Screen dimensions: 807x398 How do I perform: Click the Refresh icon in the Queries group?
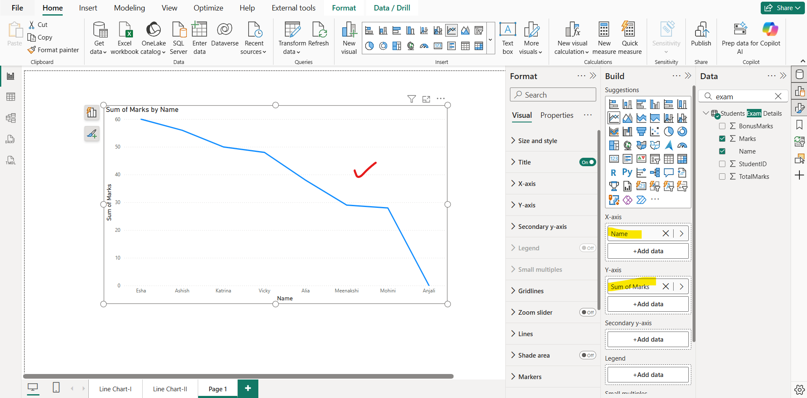[319, 30]
